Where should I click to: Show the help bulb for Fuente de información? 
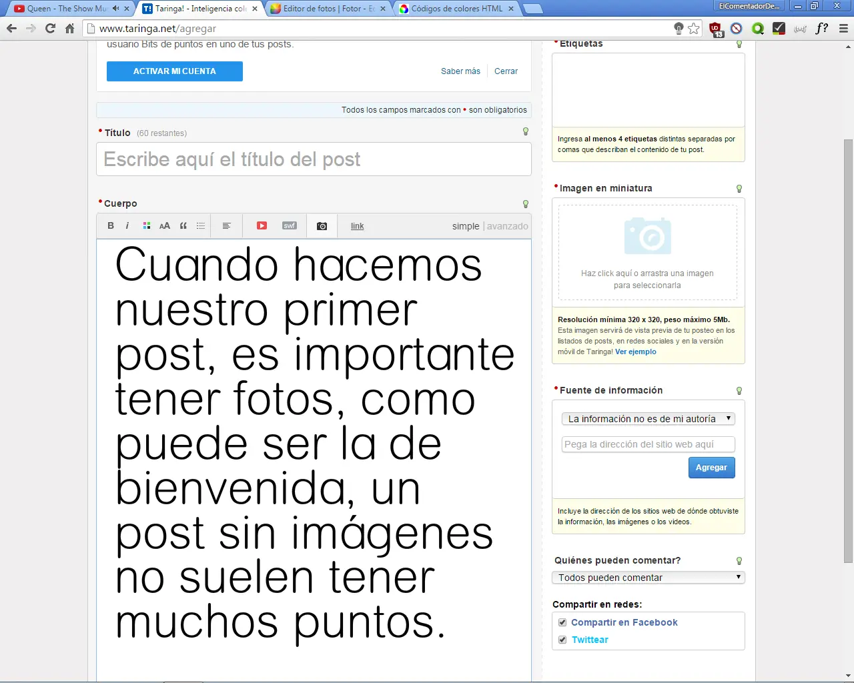[x=739, y=391]
